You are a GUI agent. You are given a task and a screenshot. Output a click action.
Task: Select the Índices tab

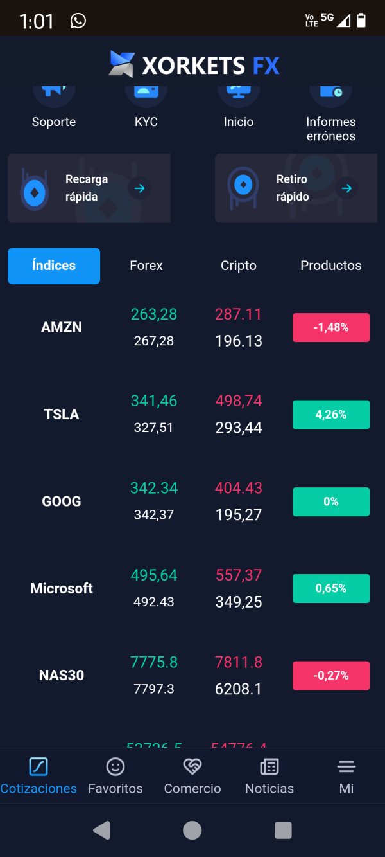(x=54, y=266)
